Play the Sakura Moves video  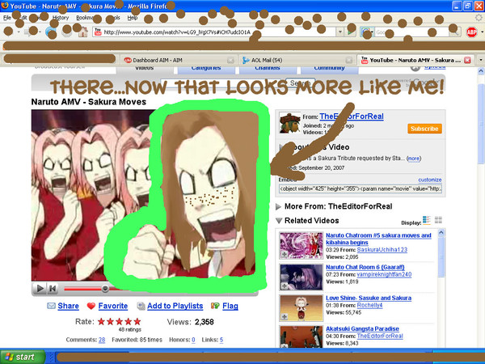click(x=40, y=289)
